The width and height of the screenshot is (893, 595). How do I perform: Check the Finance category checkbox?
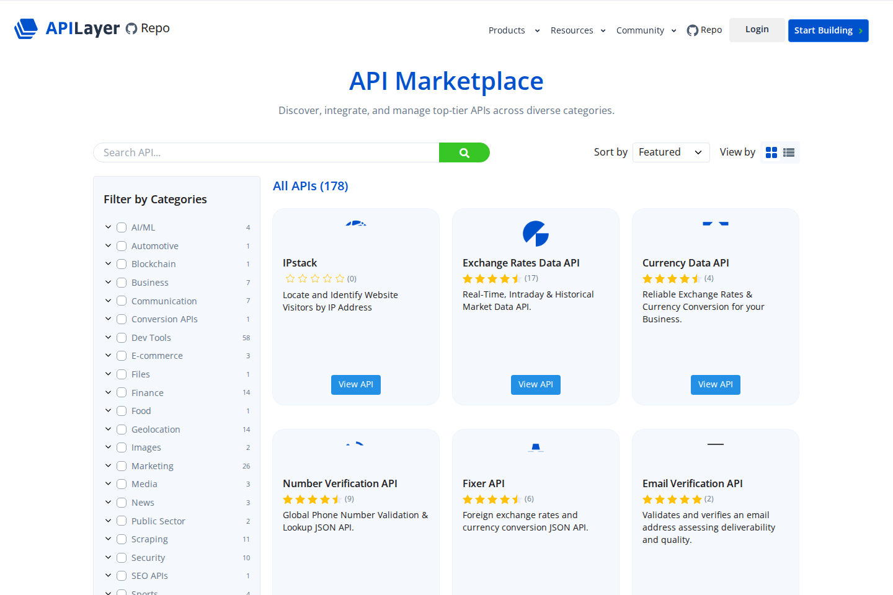point(122,392)
